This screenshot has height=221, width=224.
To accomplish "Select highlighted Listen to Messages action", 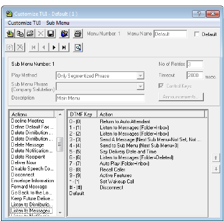I will click(31, 210).
